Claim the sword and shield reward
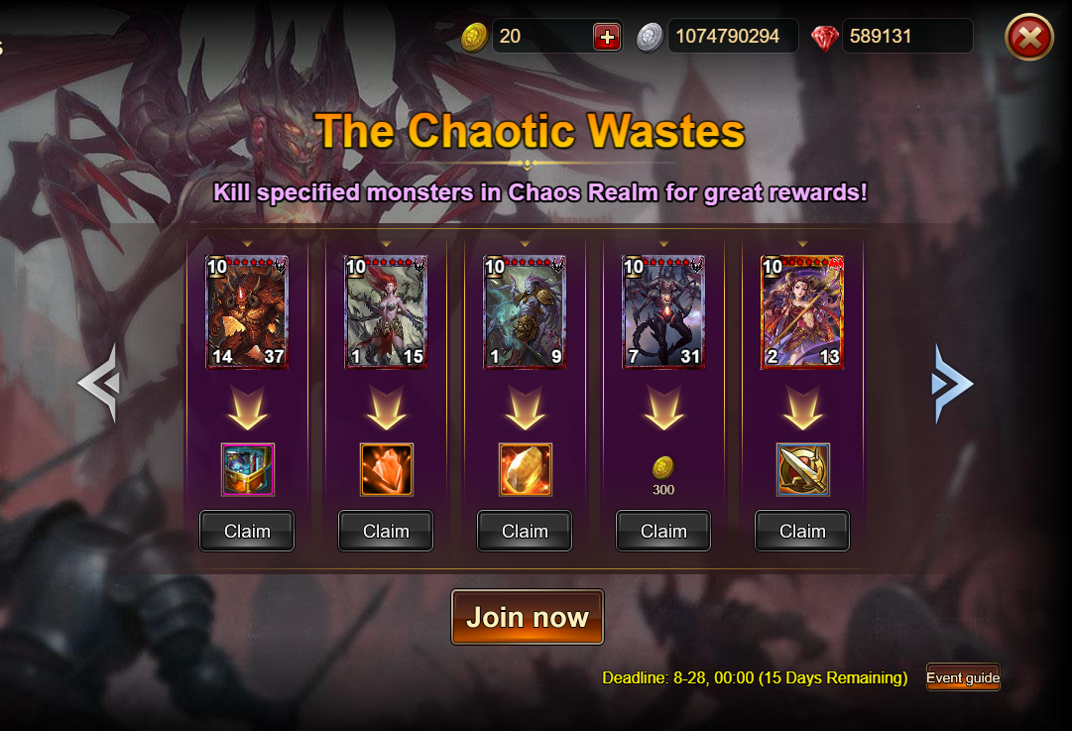This screenshot has height=731, width=1072. (802, 531)
